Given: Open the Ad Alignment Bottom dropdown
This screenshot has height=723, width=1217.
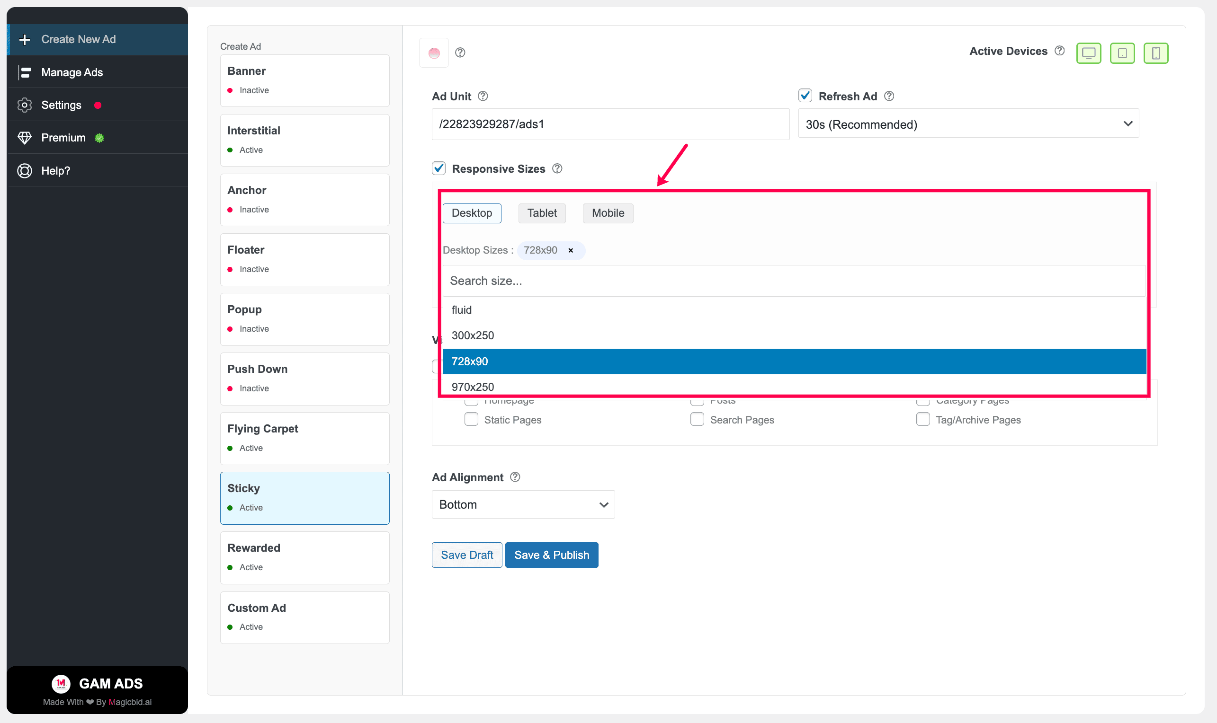Looking at the screenshot, I should tap(523, 504).
